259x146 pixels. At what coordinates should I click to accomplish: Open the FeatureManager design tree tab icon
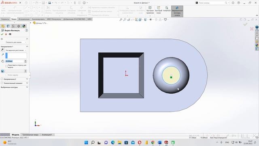pos(3,26)
